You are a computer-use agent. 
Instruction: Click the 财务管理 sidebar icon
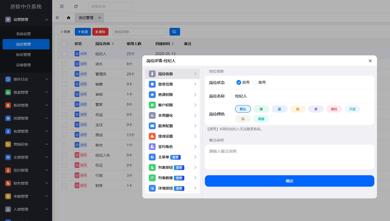click(8, 183)
